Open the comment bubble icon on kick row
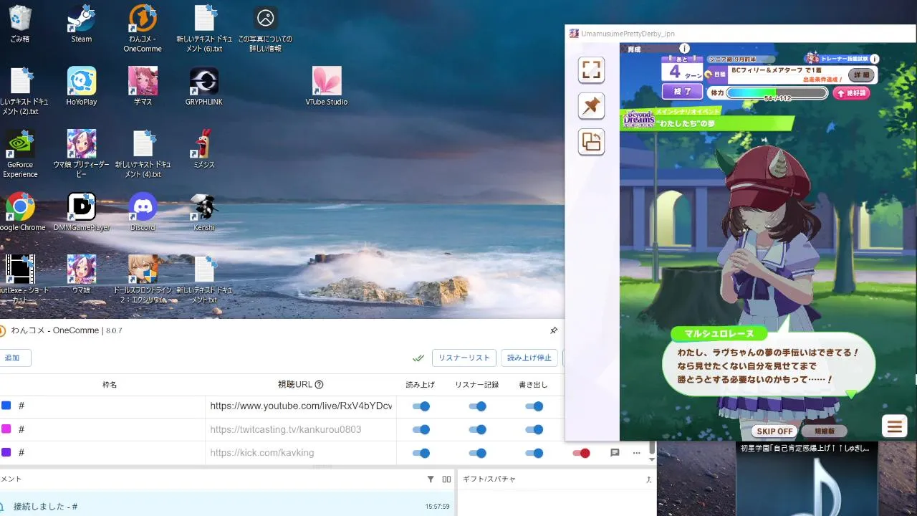Viewport: 917px width, 516px height. 615,453
